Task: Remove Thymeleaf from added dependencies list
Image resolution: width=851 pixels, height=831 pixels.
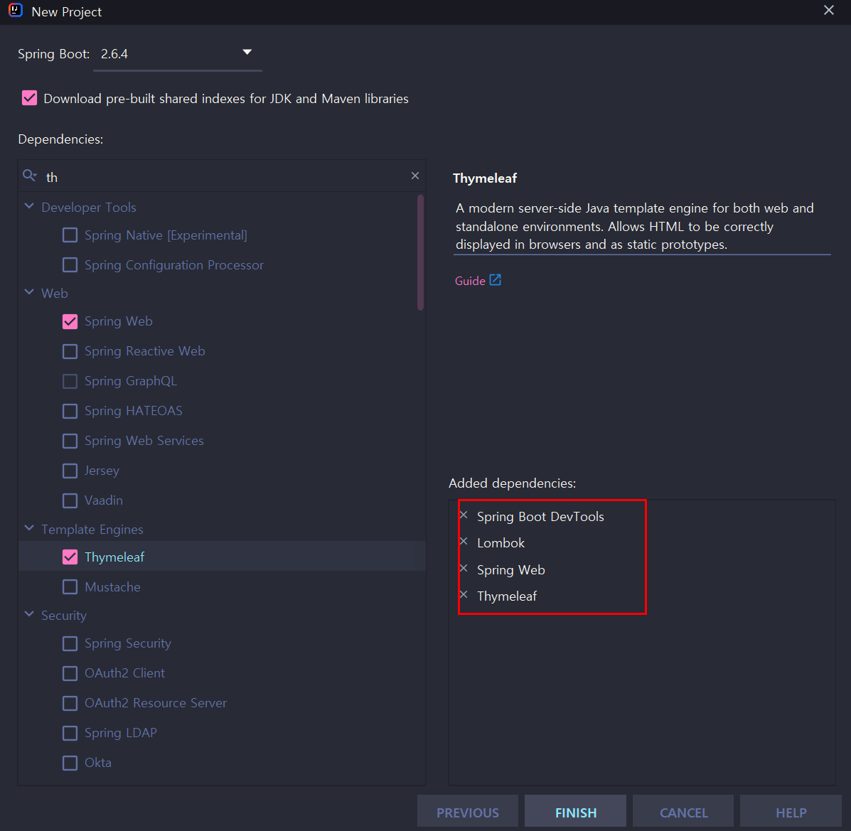Action: pos(464,594)
